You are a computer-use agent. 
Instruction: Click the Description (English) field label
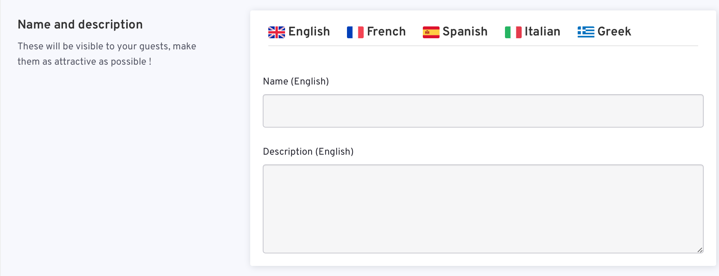coord(308,152)
